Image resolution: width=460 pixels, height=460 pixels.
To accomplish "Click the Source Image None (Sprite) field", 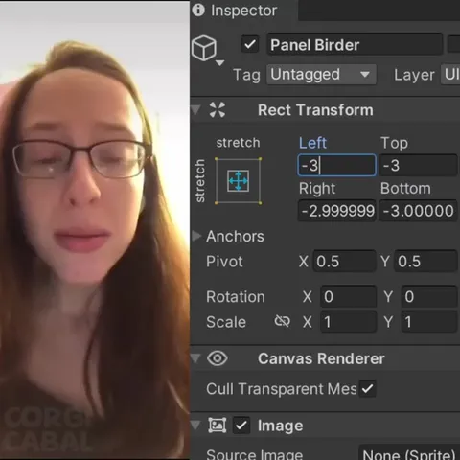I will (x=409, y=453).
